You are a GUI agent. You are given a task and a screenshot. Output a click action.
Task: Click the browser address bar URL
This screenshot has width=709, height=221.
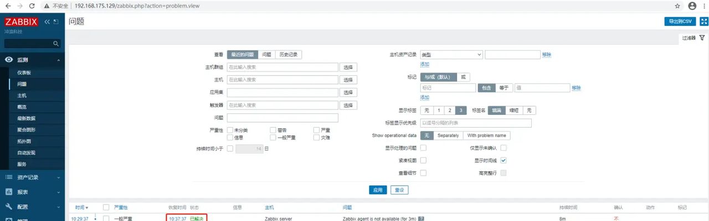[136, 6]
